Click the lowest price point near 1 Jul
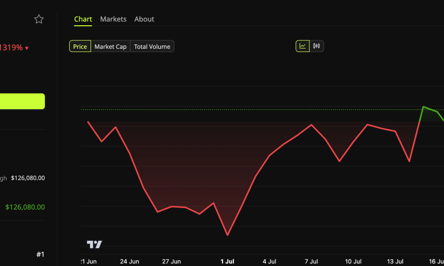 [x=227, y=235]
